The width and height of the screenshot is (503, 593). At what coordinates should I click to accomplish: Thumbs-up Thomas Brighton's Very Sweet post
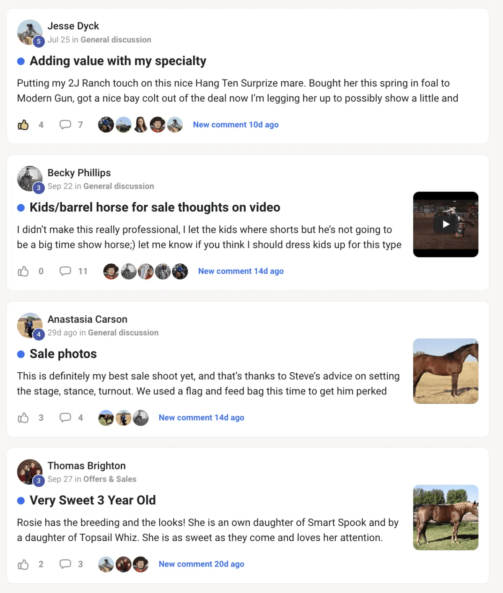coord(23,564)
